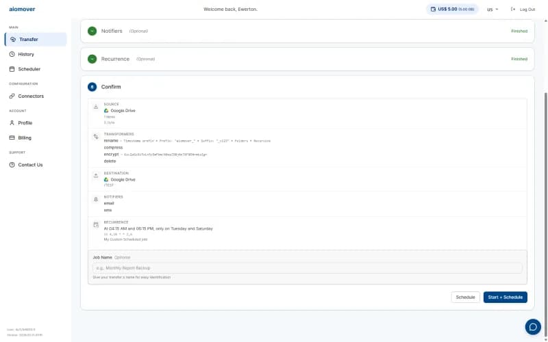
Task: Click the Billing card icon
Action: (x=12, y=138)
